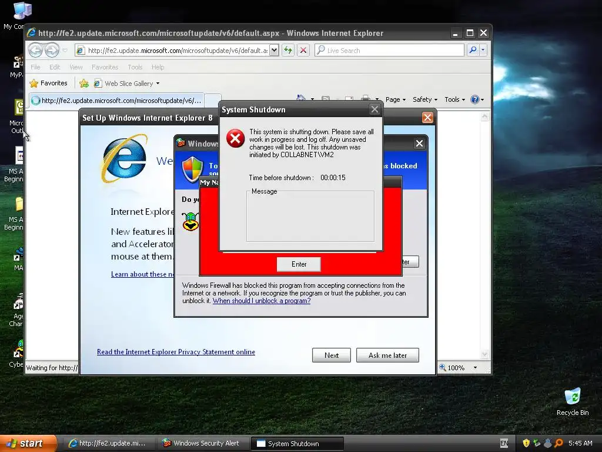Switch to Windows Security Alert taskbar item
602x452 pixels.
[x=202, y=443]
